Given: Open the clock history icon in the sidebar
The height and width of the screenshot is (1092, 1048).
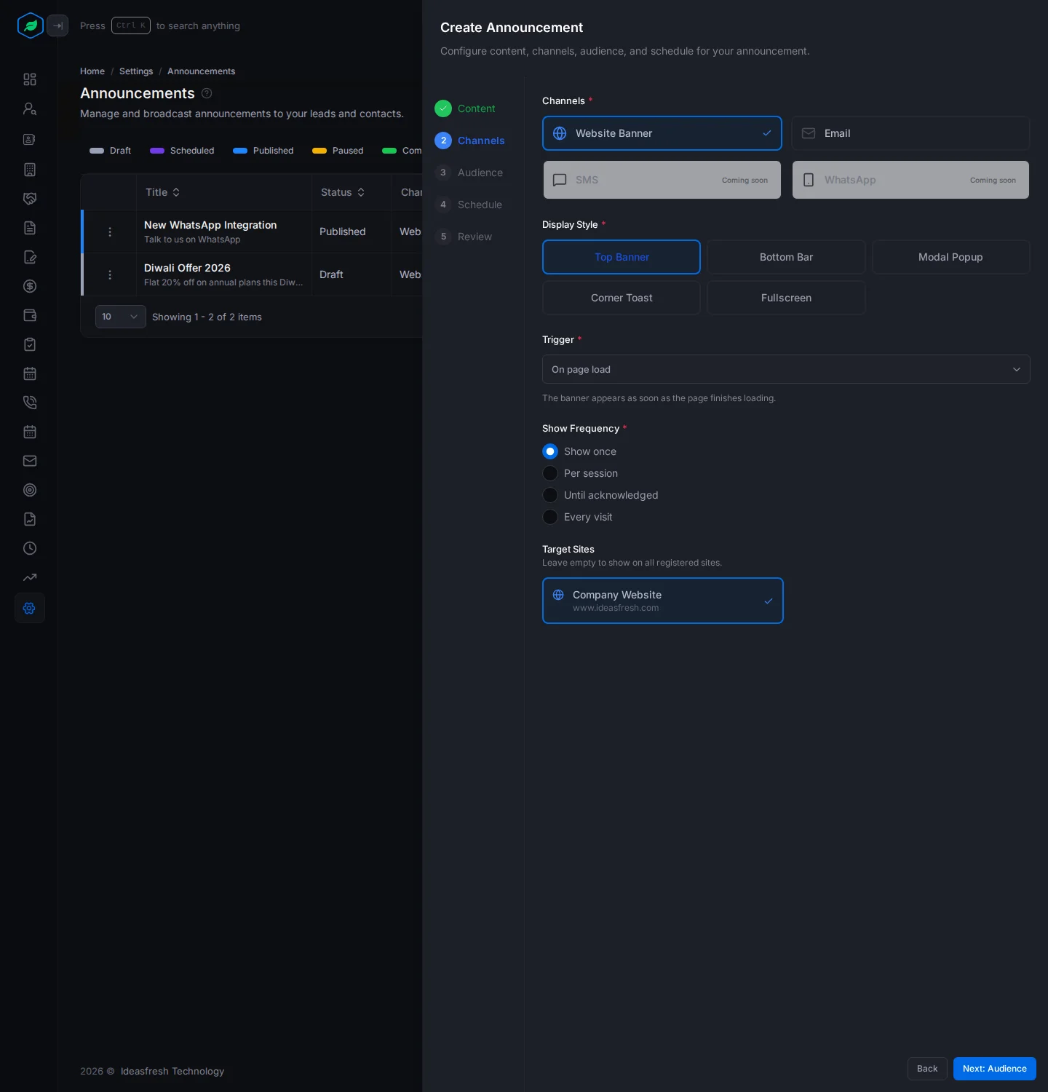Looking at the screenshot, I should click(30, 548).
